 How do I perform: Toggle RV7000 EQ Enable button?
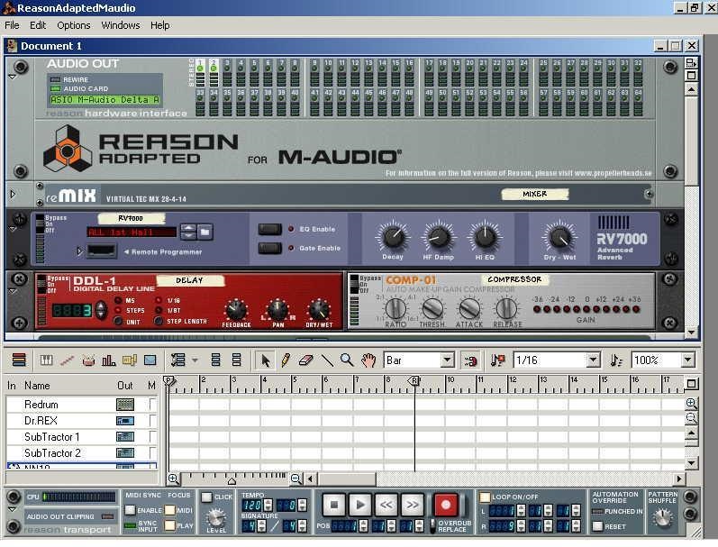coord(269,229)
